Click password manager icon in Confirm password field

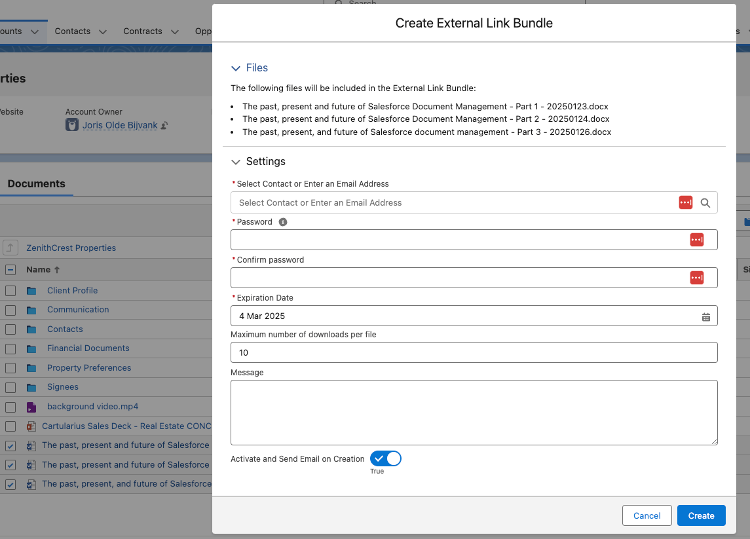tap(696, 278)
